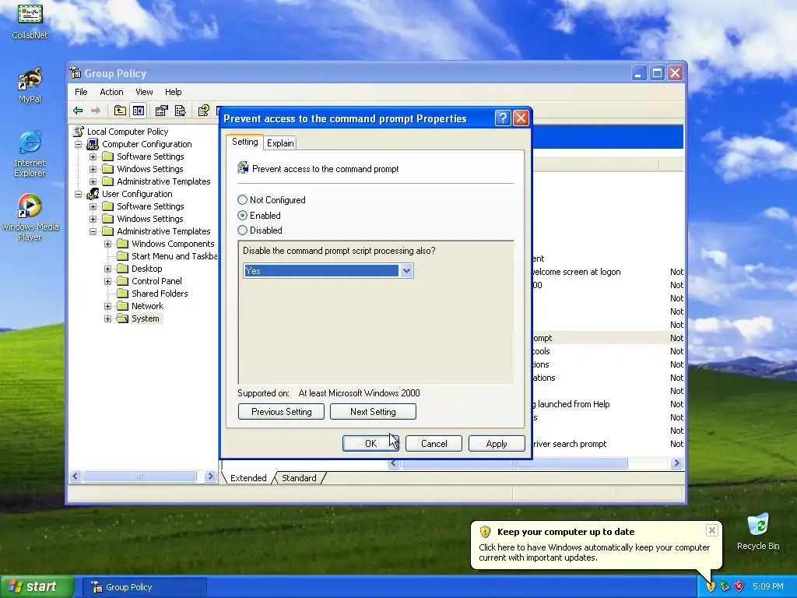
Task: Click the Safely Remove Hardware tray icon
Action: (725, 586)
